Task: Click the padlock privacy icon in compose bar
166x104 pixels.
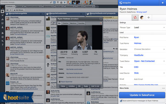Action: pyautogui.click(x=61, y=2)
